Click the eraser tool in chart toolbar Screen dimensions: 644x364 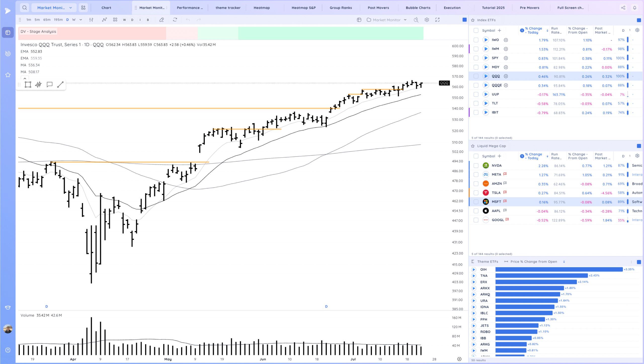pyautogui.click(x=162, y=20)
